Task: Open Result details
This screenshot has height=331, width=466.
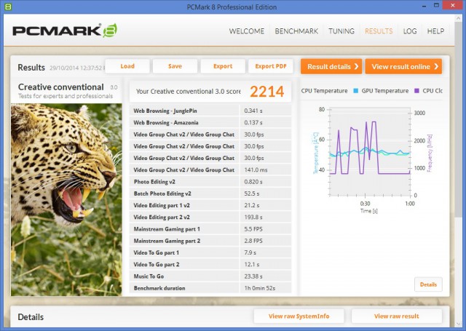Action: [x=331, y=66]
